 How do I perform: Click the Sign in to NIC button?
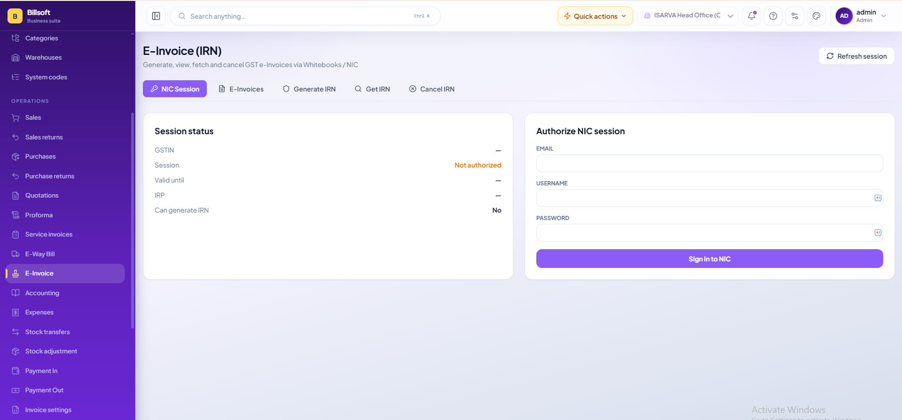(709, 259)
